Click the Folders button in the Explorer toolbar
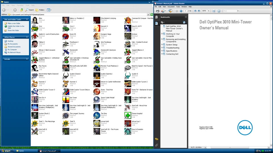 click(40, 10)
